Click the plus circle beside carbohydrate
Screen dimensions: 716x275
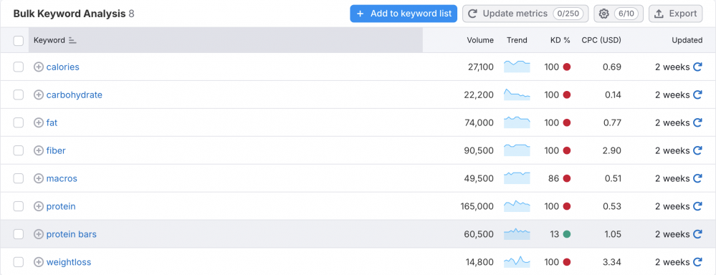pos(39,95)
